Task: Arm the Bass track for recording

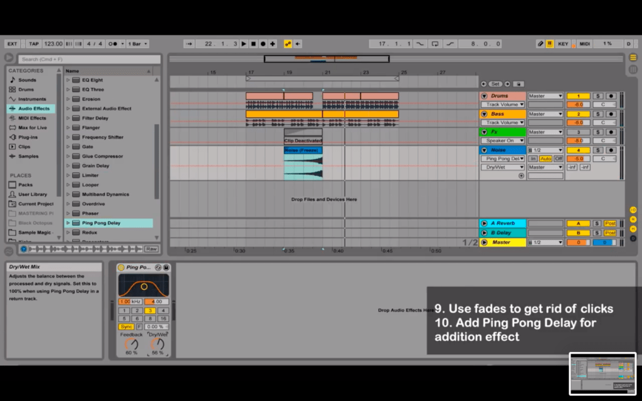Action: coord(611,114)
